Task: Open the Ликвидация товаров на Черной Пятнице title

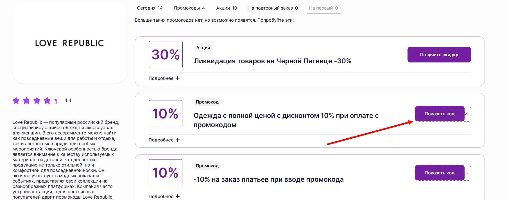Action: 273,61
